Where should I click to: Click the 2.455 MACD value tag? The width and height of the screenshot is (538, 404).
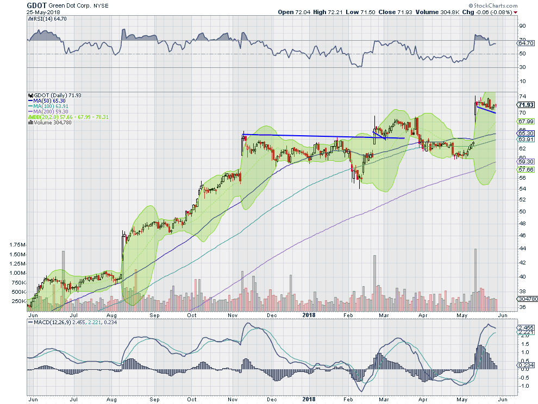click(x=526, y=328)
